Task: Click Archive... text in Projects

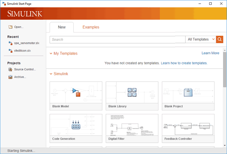Action: (x=20, y=77)
